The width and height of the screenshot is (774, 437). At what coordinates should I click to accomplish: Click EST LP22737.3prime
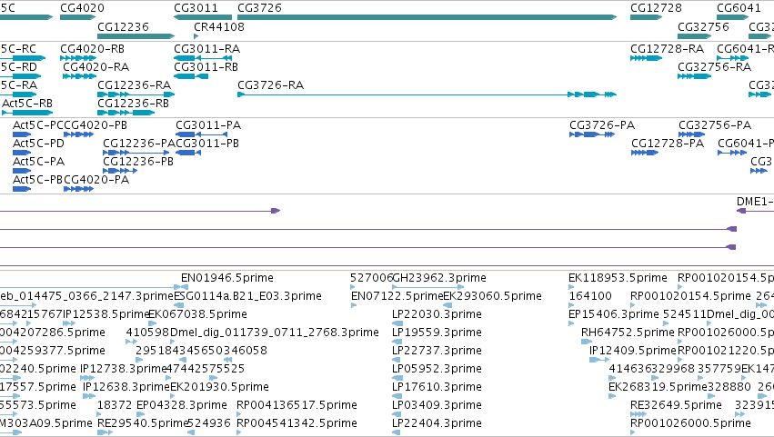pos(437,350)
